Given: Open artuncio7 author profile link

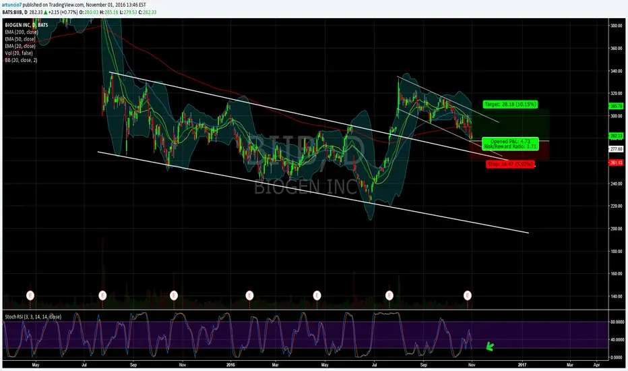Looking at the screenshot, I should coord(11,5).
